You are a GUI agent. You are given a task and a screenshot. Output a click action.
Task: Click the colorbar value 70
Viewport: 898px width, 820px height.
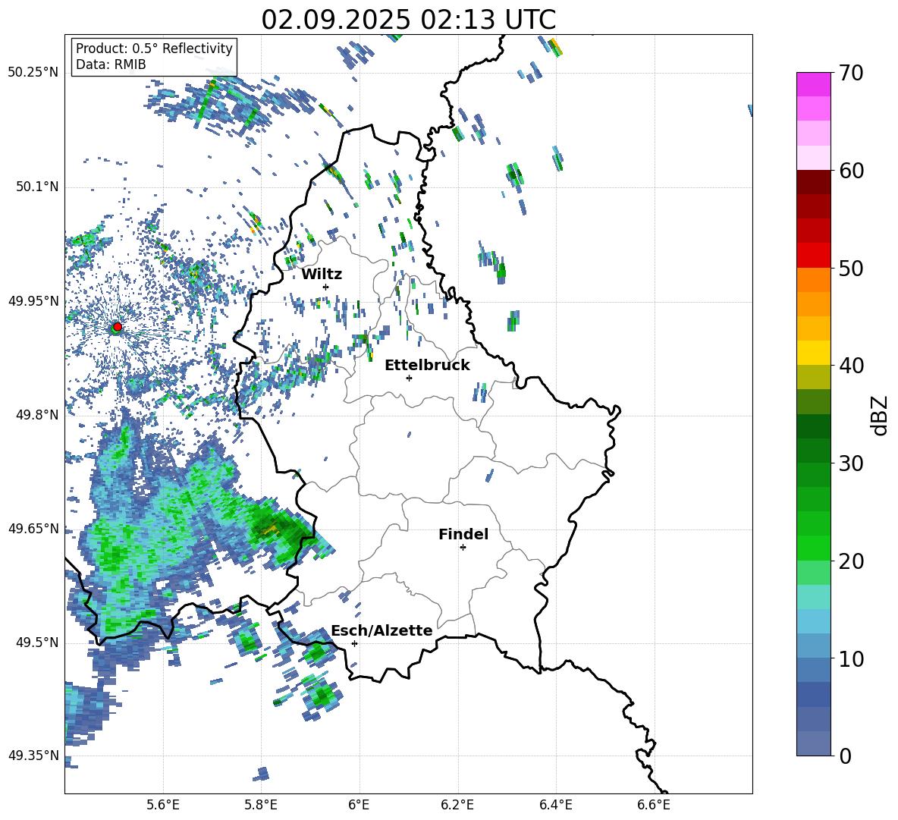(x=851, y=73)
